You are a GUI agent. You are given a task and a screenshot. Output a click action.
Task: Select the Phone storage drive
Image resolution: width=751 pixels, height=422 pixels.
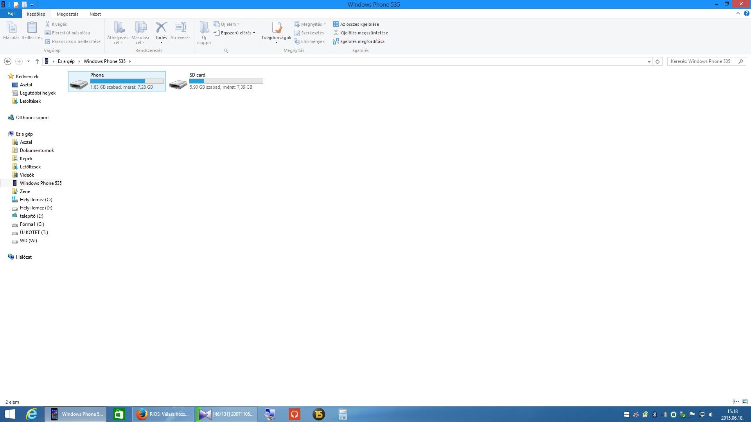pyautogui.click(x=117, y=81)
